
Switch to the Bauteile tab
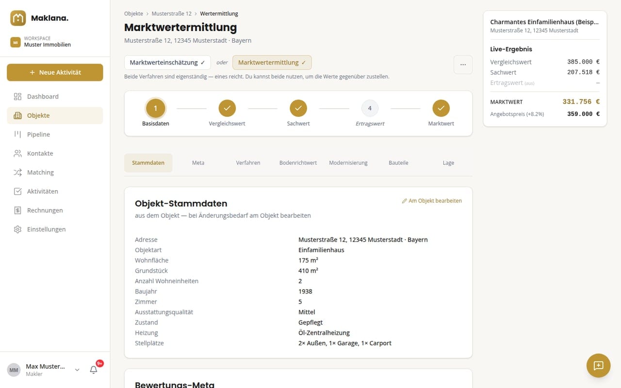(x=398, y=163)
